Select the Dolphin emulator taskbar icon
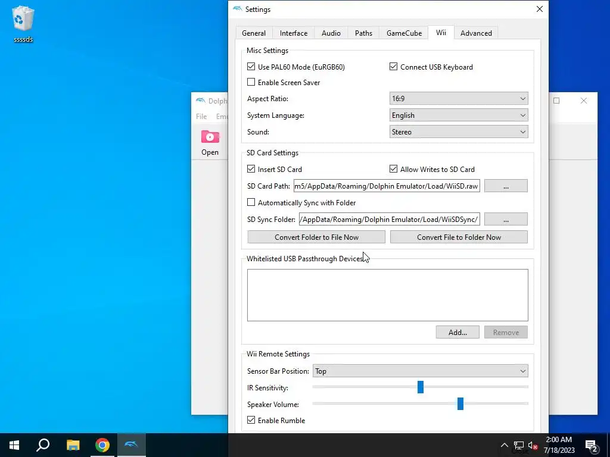Image resolution: width=610 pixels, height=457 pixels. (131, 445)
